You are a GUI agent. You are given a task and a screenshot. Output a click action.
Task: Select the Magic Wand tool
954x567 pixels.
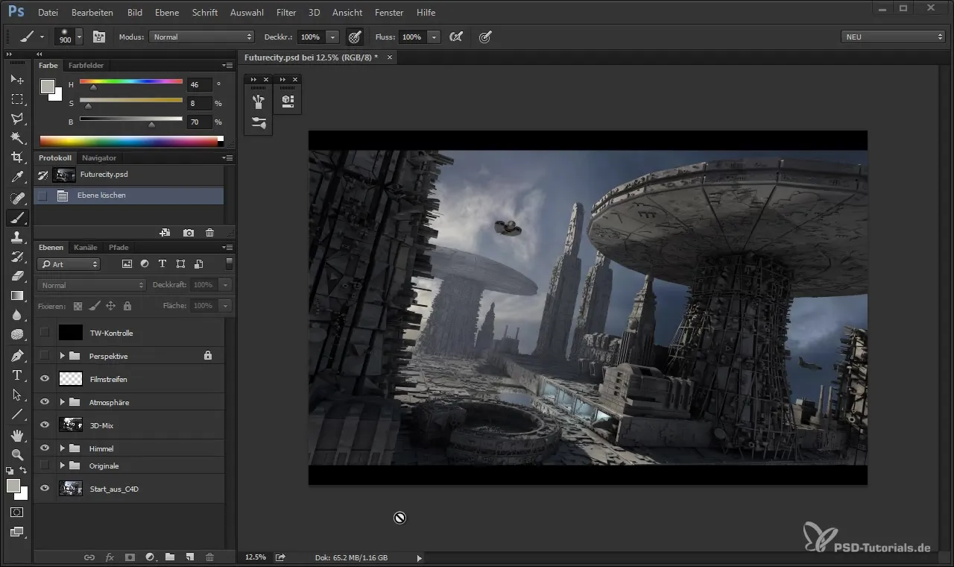[16, 137]
